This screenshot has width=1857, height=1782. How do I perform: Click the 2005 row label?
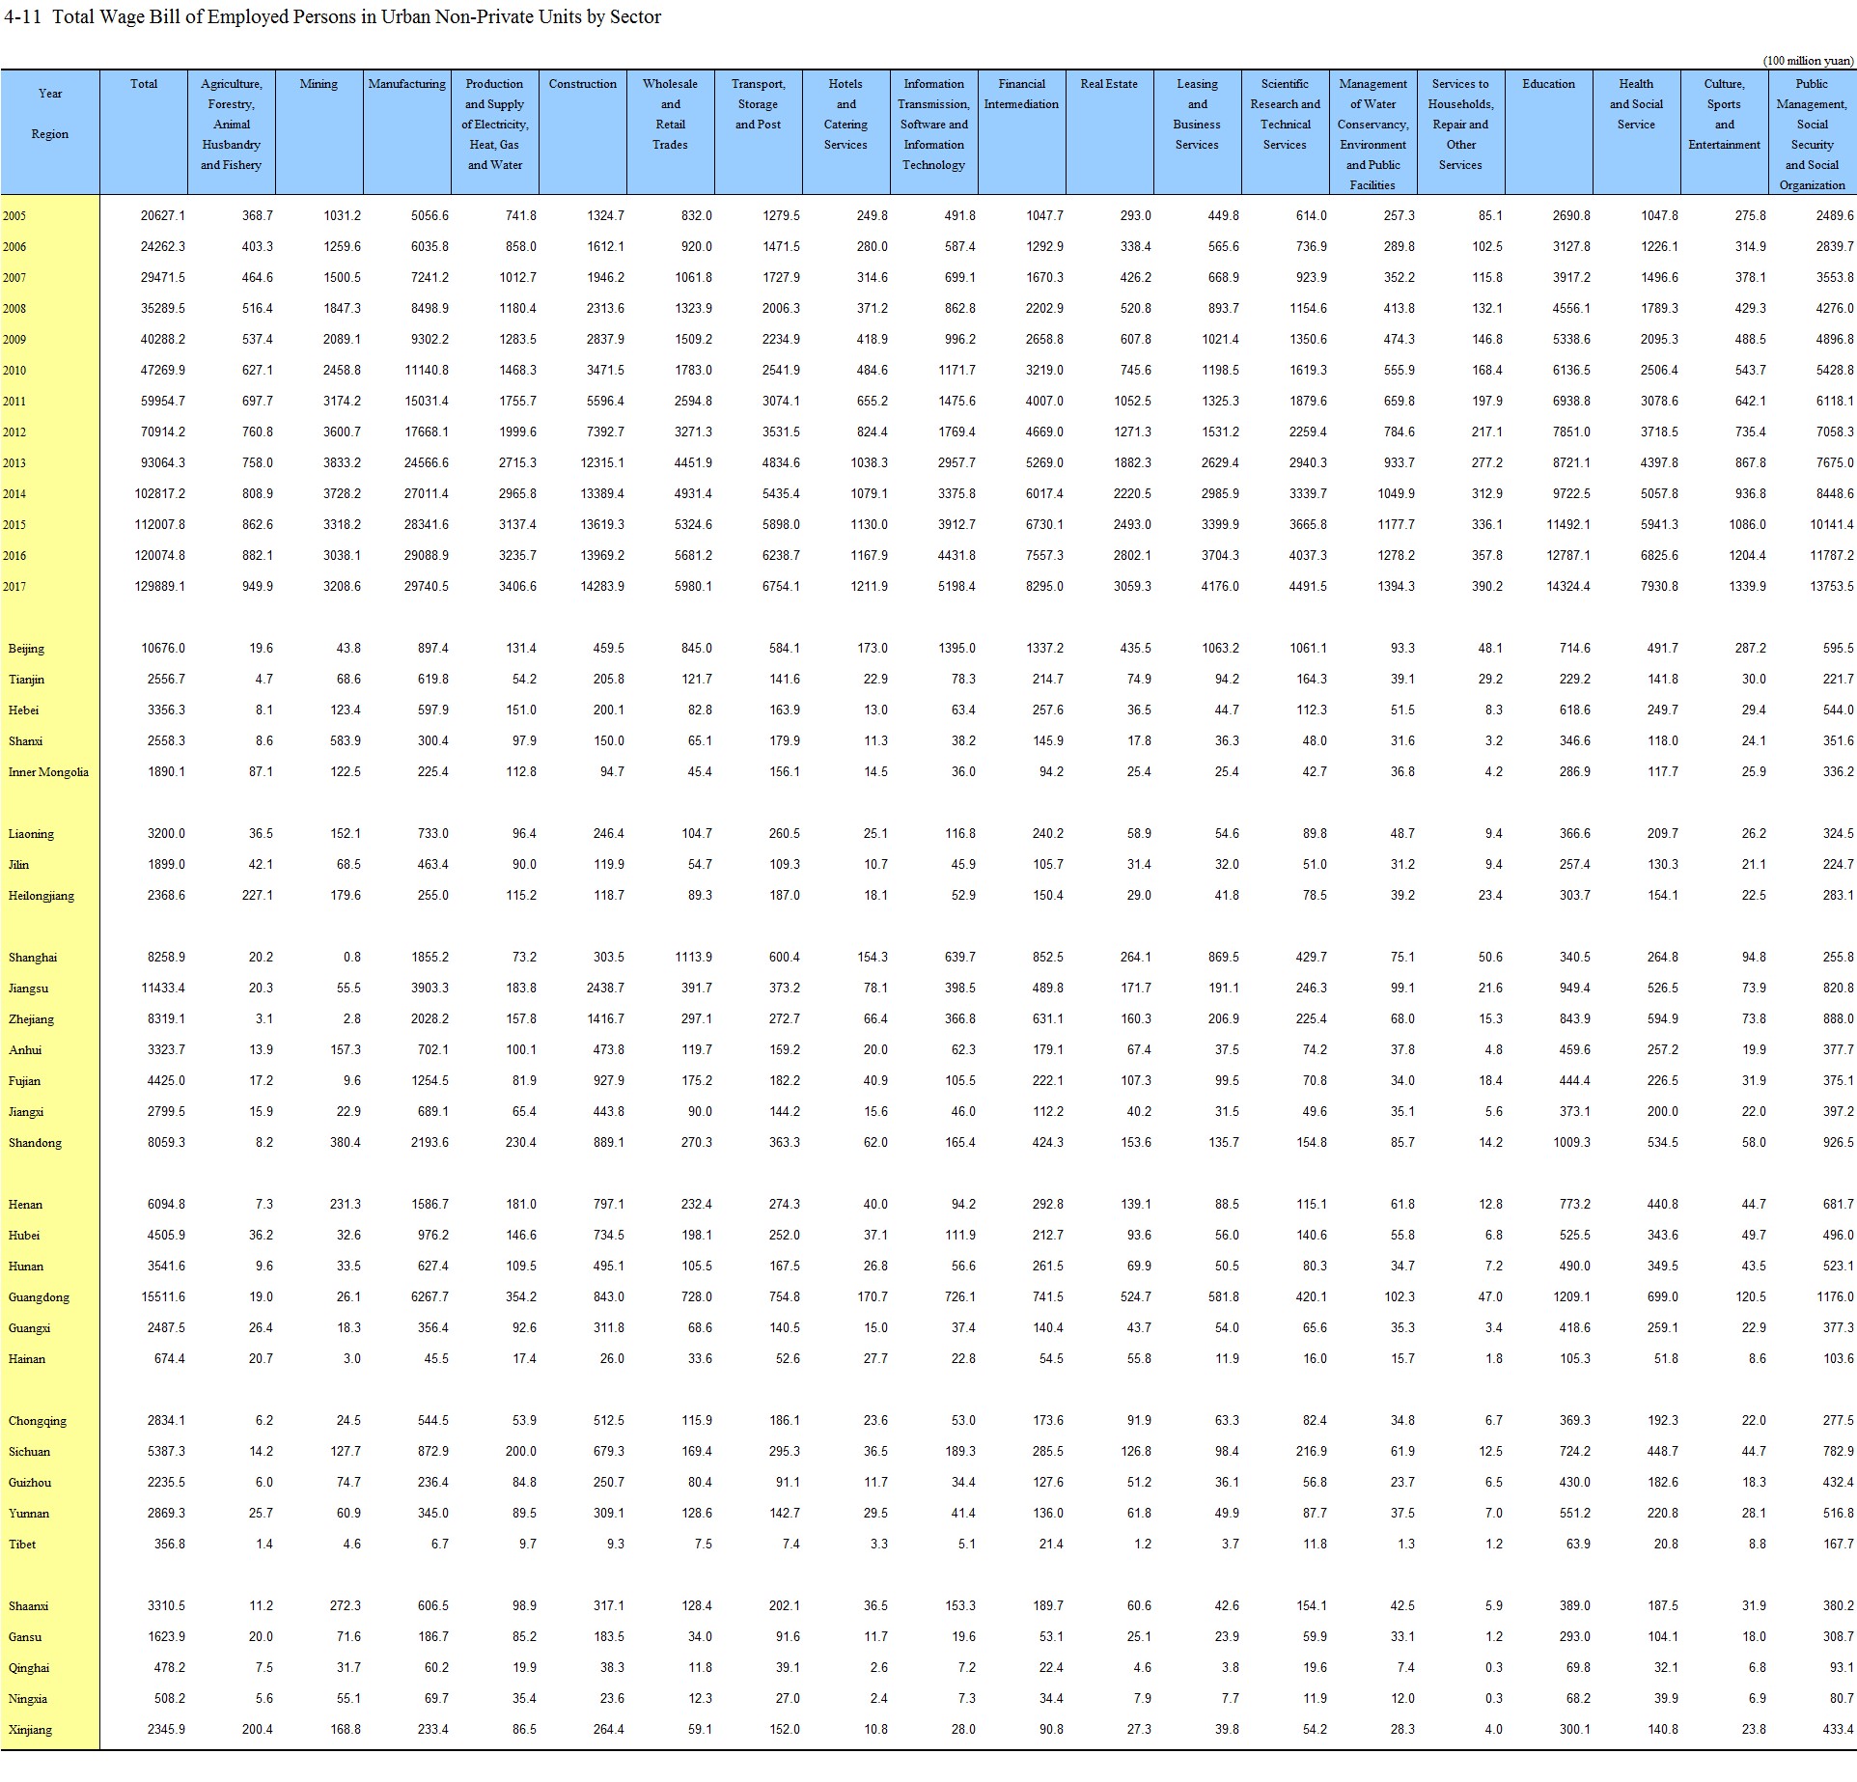tap(14, 216)
